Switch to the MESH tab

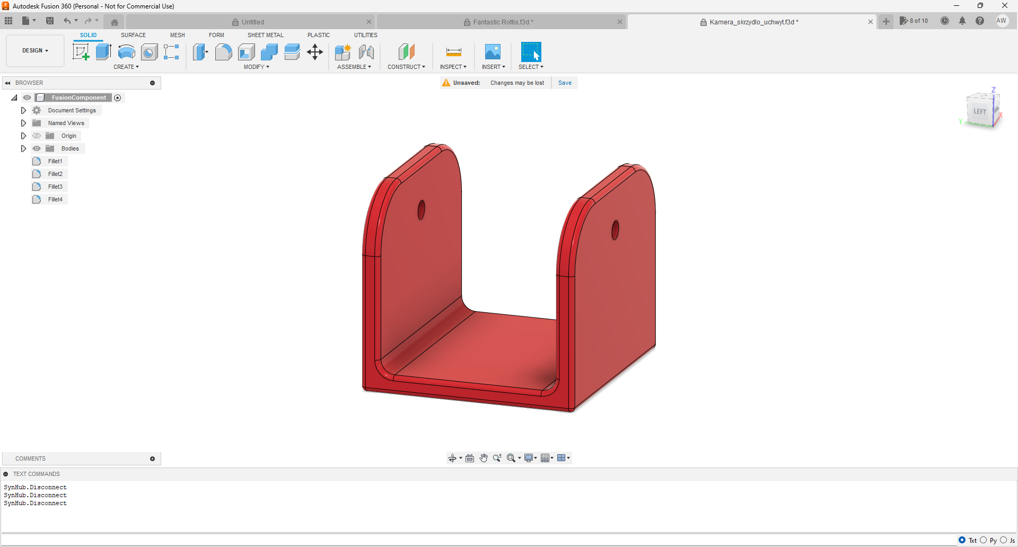point(178,35)
